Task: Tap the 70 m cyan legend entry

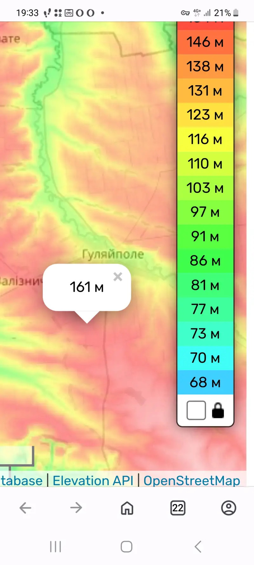Action: [205, 358]
